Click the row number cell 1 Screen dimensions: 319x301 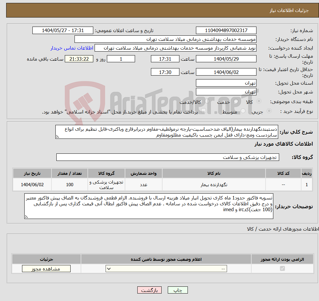307,185
